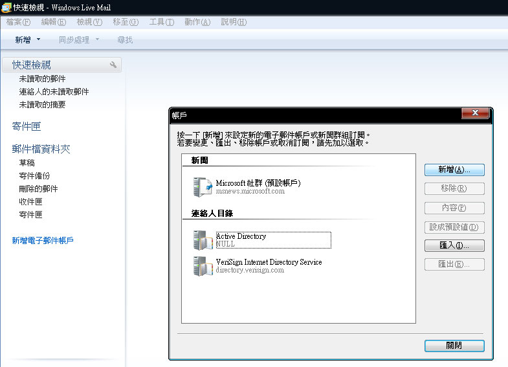This screenshot has height=367, width=508.
Task: Open the 刪除的郵件 folder
Action: pyautogui.click(x=38, y=189)
